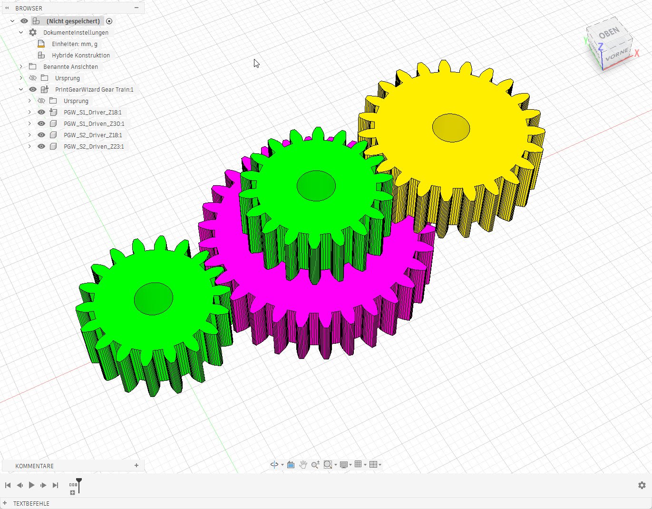
Task: Expand PGW_S1_Driven_Z30:1 node
Action: (x=29, y=123)
